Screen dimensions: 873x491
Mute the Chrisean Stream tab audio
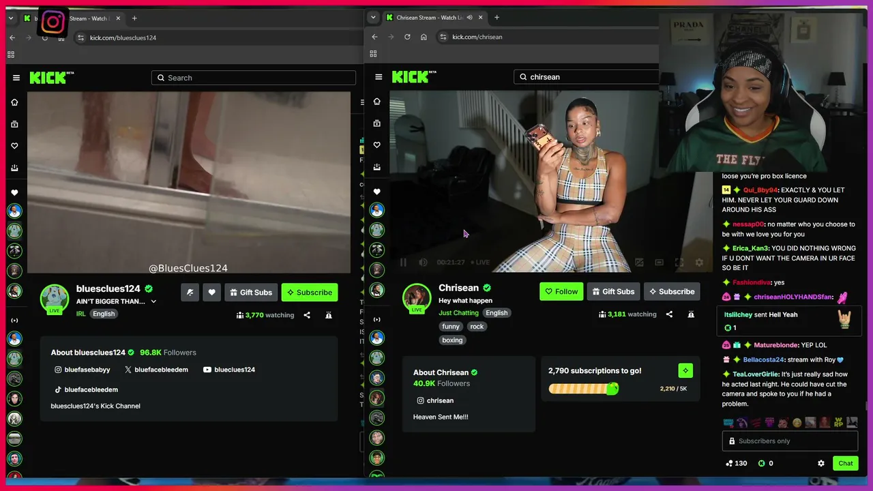469,18
